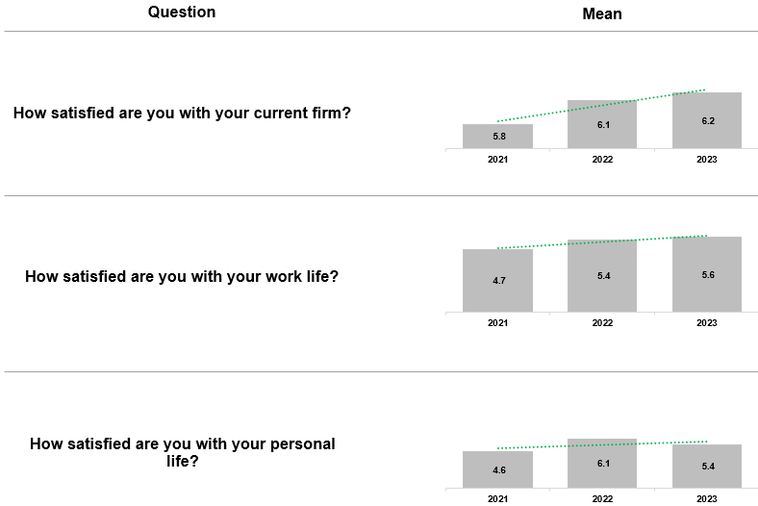Screen dimensions: 758x506
Task: Select the personal life satisfaction question text
Action: click(x=182, y=452)
